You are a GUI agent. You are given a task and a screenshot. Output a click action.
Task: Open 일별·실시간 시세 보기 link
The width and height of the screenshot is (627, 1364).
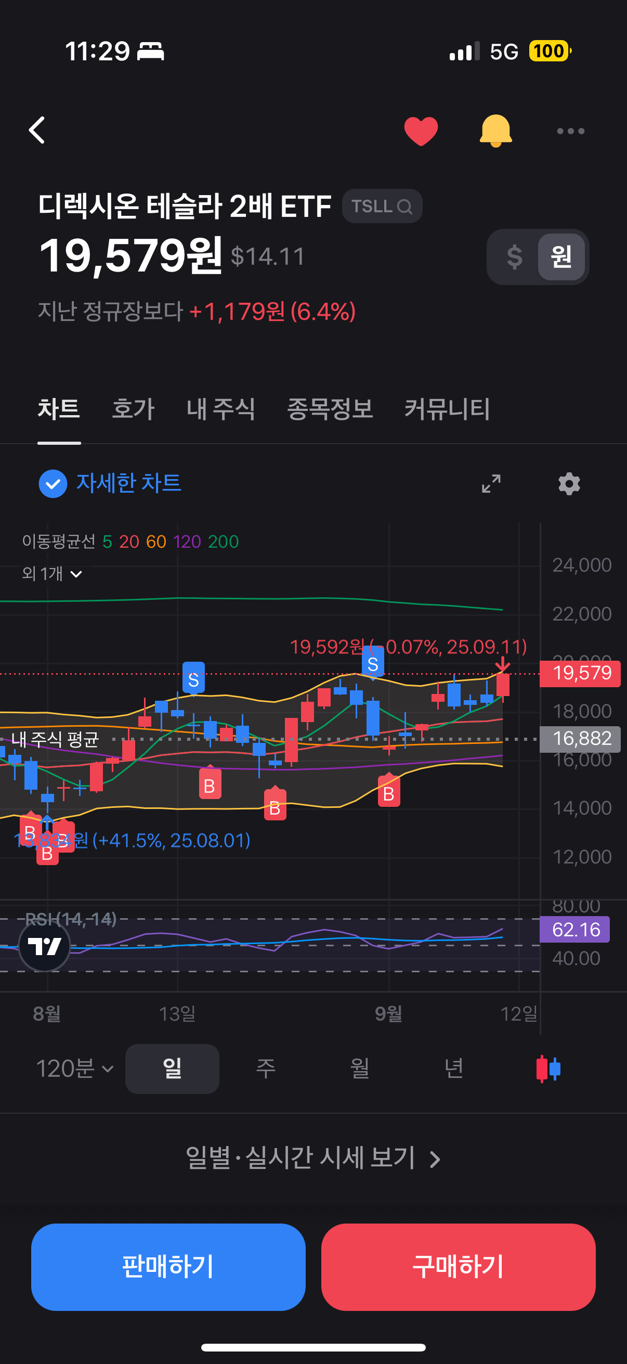pyautogui.click(x=313, y=1158)
